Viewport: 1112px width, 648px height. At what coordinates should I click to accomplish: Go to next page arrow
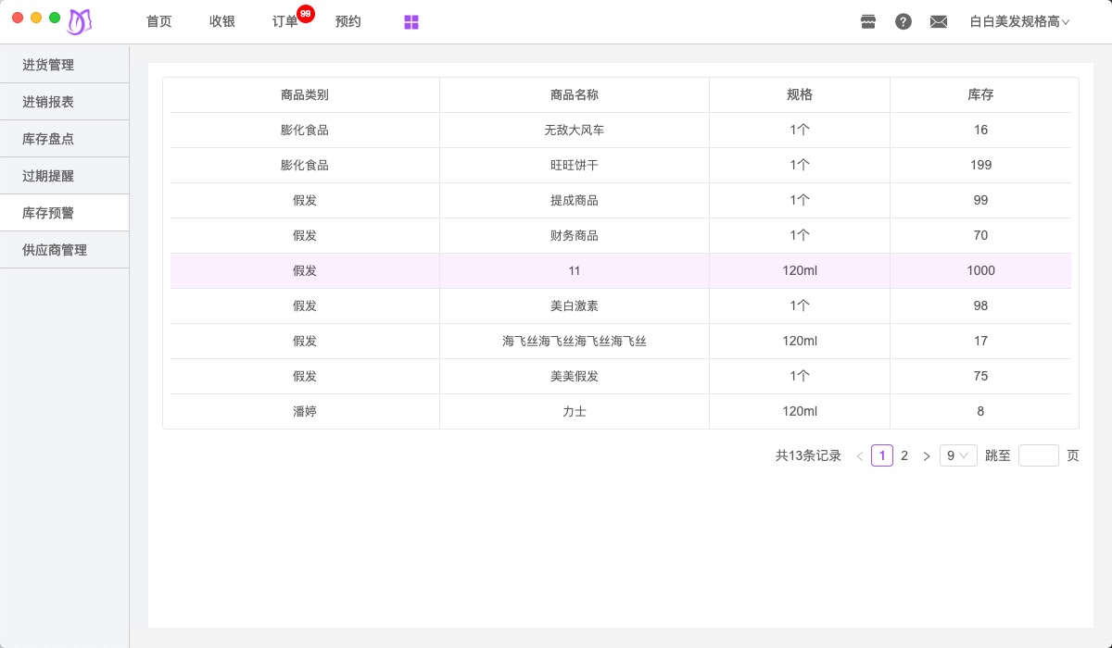coord(926,456)
